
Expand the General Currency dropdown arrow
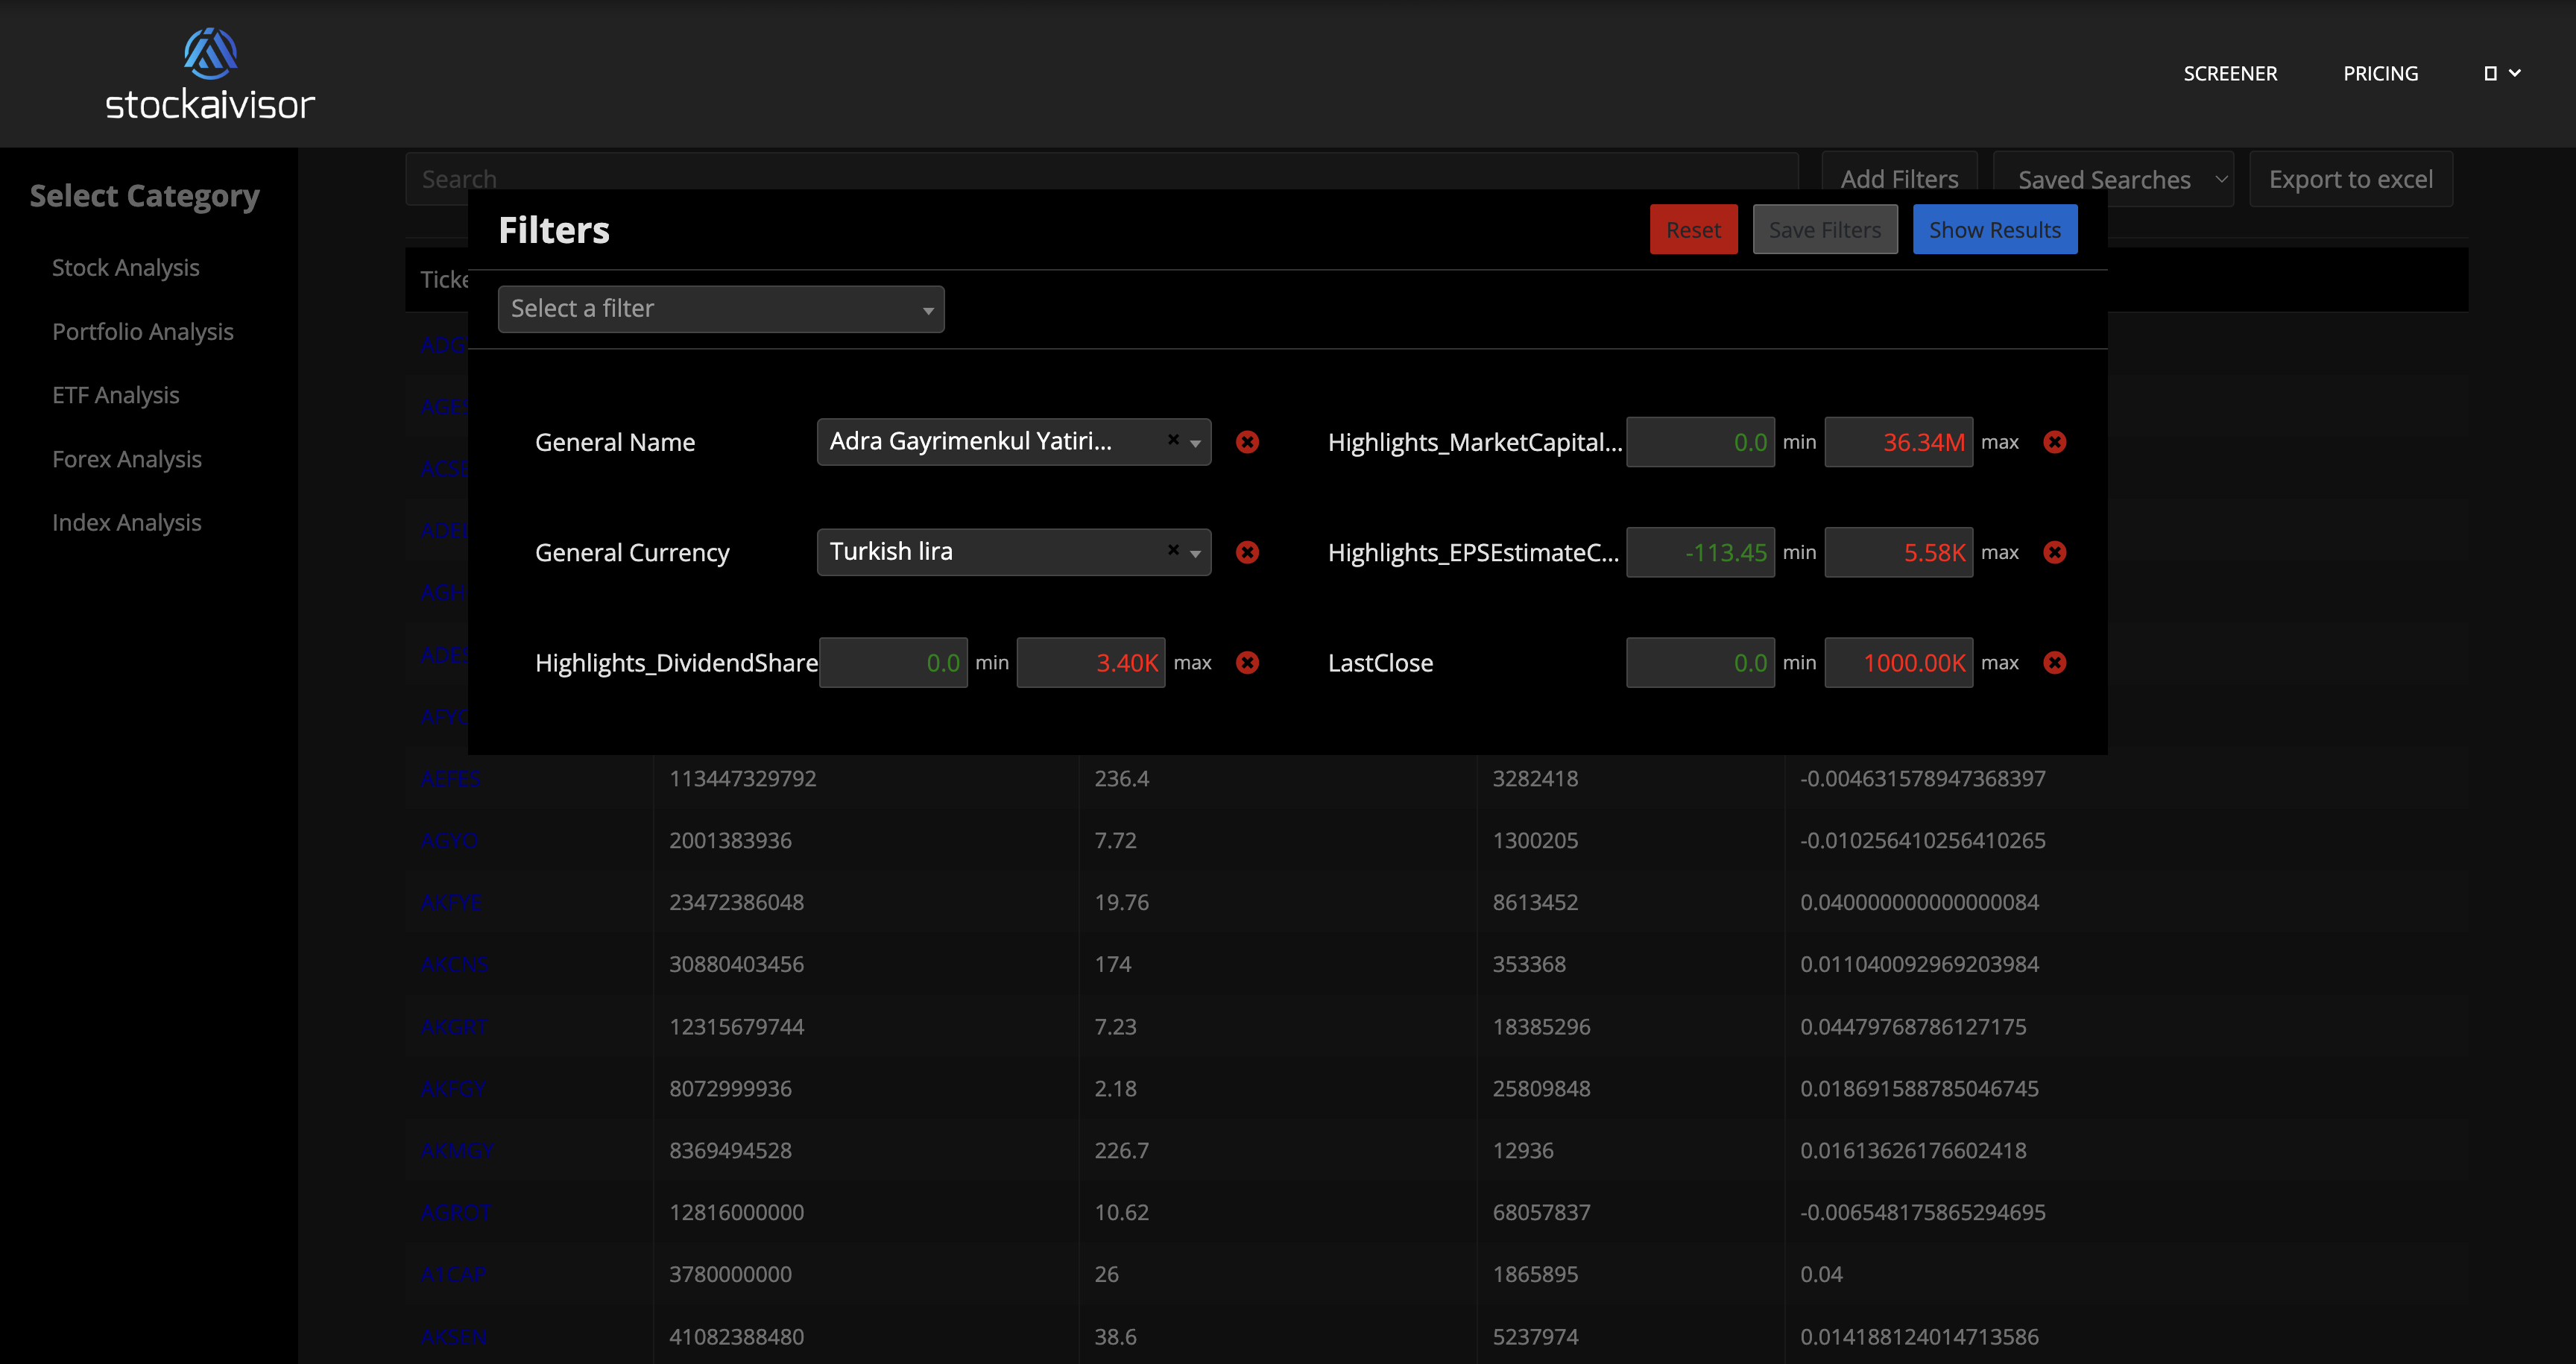tap(1195, 553)
